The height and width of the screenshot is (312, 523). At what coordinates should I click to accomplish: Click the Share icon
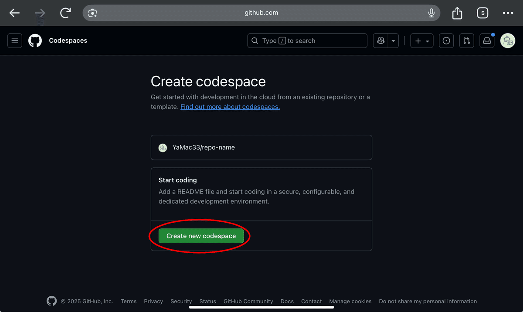click(457, 13)
